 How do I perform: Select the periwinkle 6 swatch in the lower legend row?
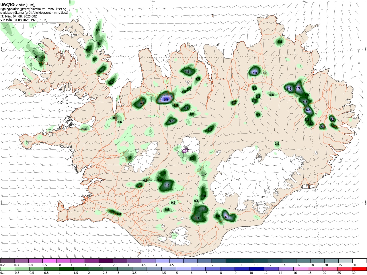click(x=198, y=269)
